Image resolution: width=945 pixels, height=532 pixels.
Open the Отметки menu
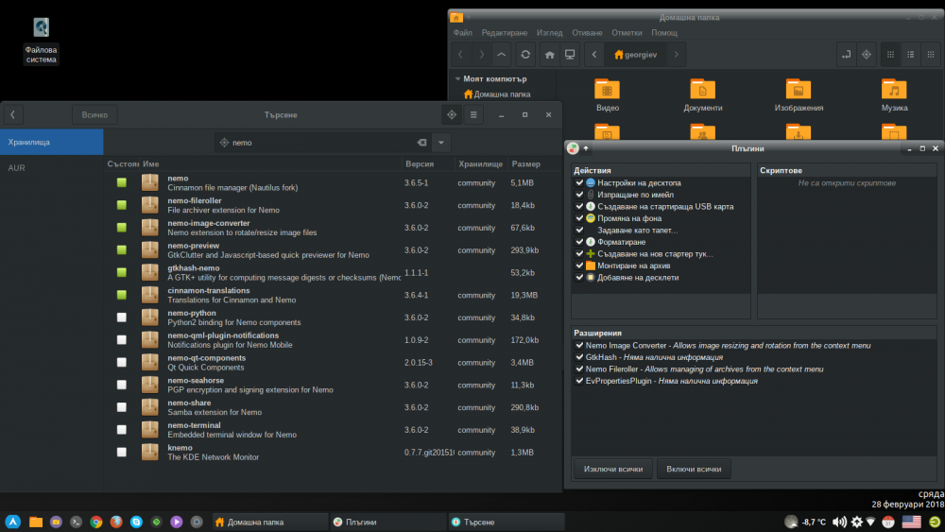[x=627, y=32]
